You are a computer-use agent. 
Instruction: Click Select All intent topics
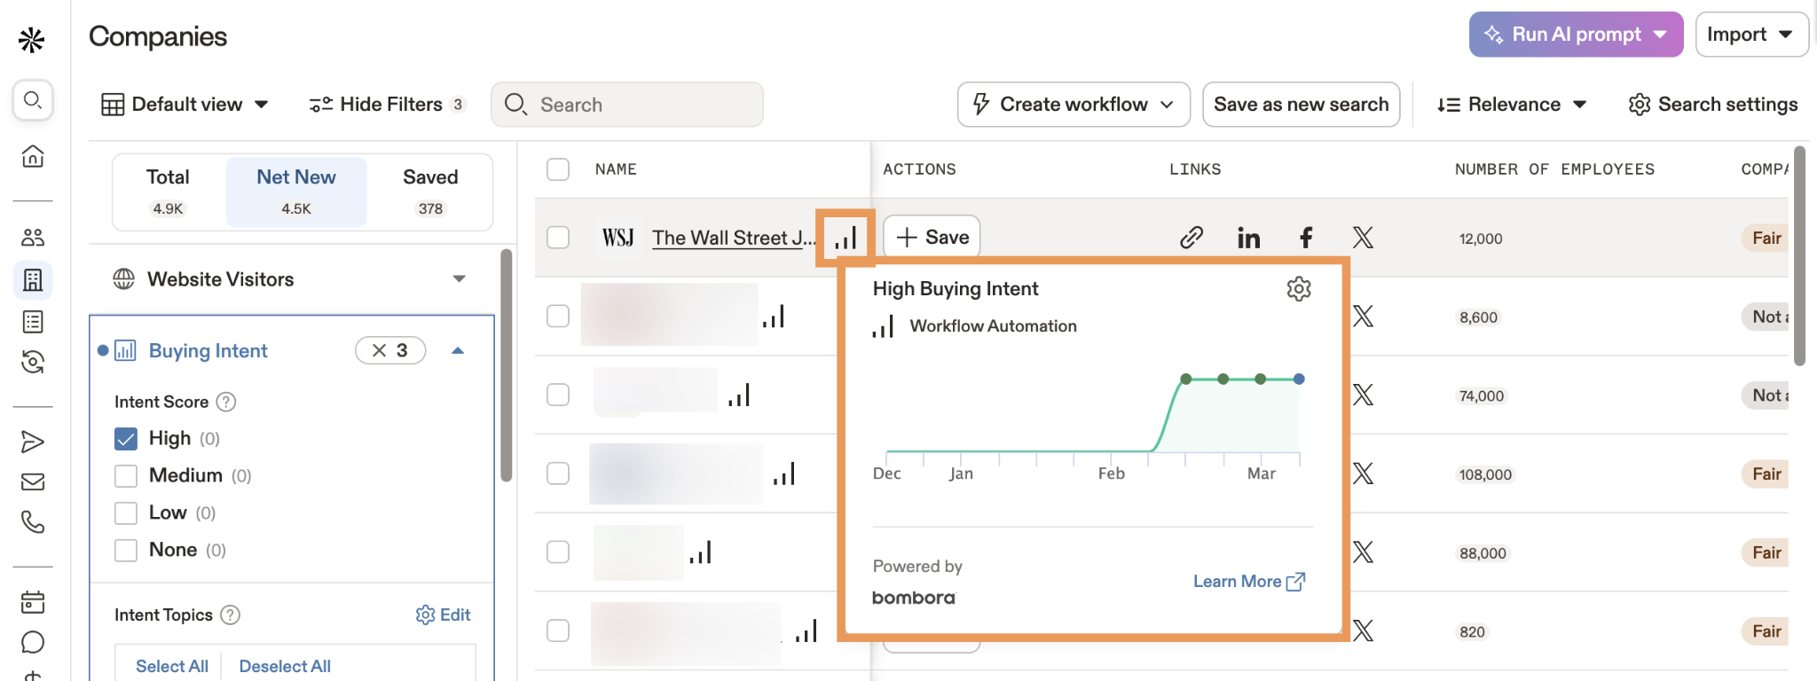pyautogui.click(x=172, y=666)
